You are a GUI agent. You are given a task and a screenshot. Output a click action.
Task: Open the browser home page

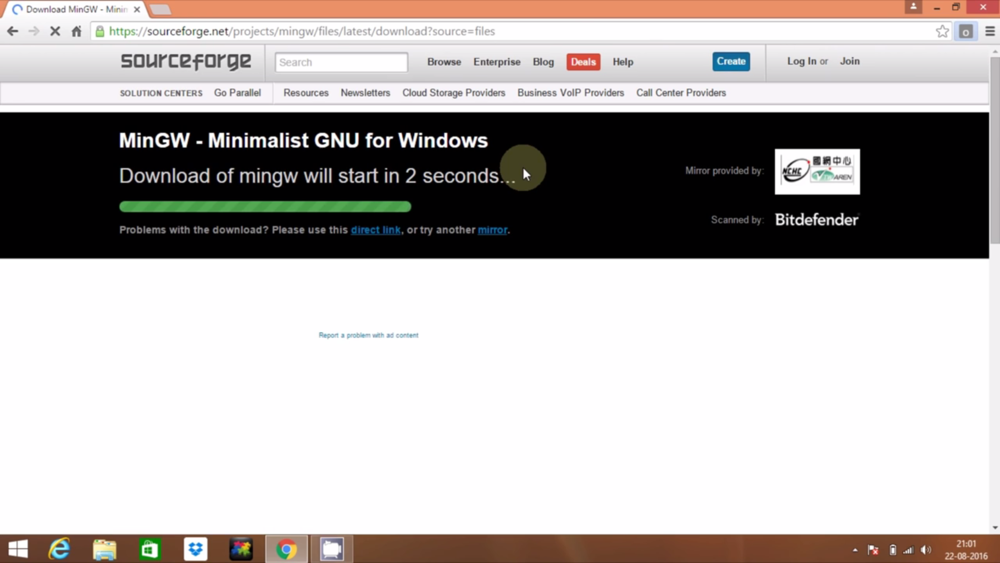coord(76,31)
